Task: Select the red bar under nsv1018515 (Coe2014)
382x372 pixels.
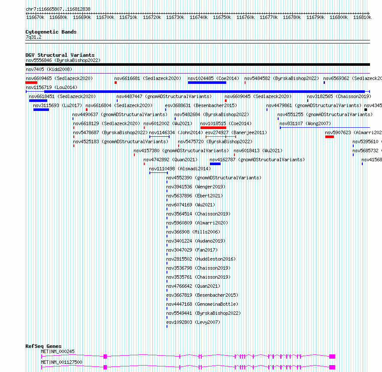Action: point(213,128)
